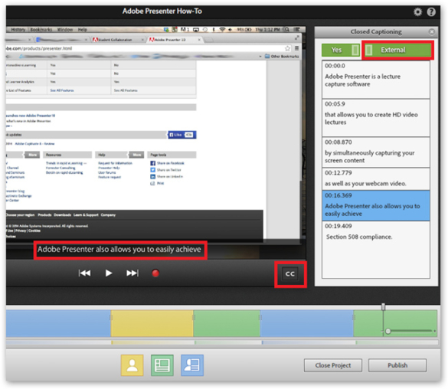Viewport: 448px width, 389px height.
Task: Open Spotlight search magnifier icon
Action: point(286,29)
